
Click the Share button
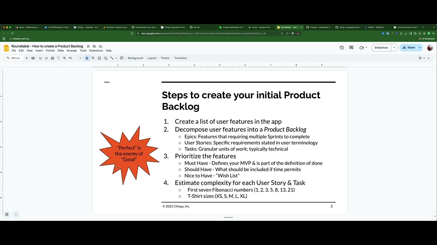pyautogui.click(x=409, y=48)
